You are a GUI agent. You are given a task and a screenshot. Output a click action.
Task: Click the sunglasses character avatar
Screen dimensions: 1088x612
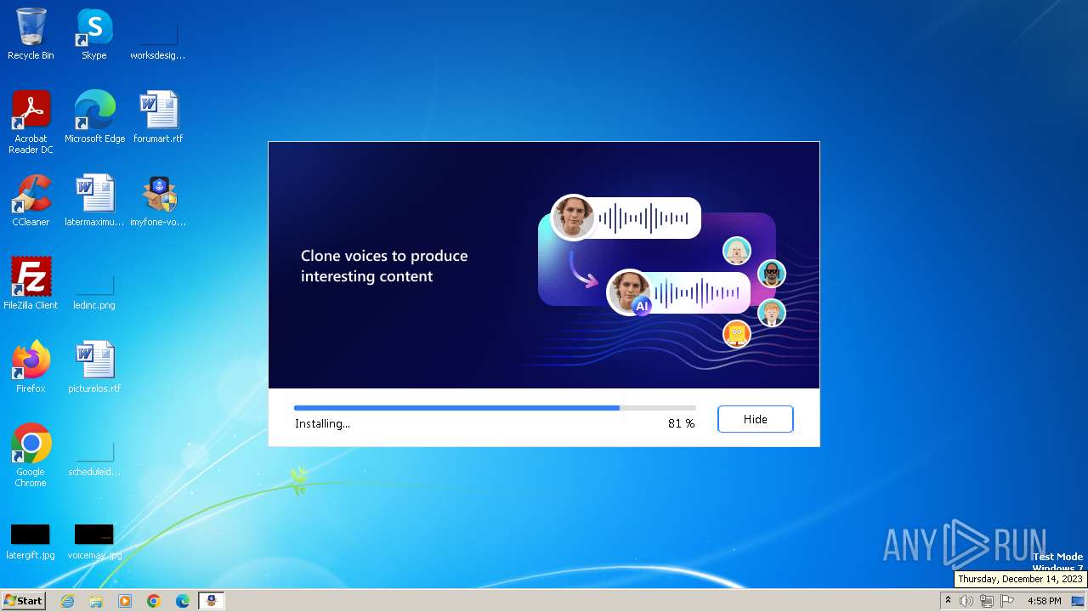point(771,274)
